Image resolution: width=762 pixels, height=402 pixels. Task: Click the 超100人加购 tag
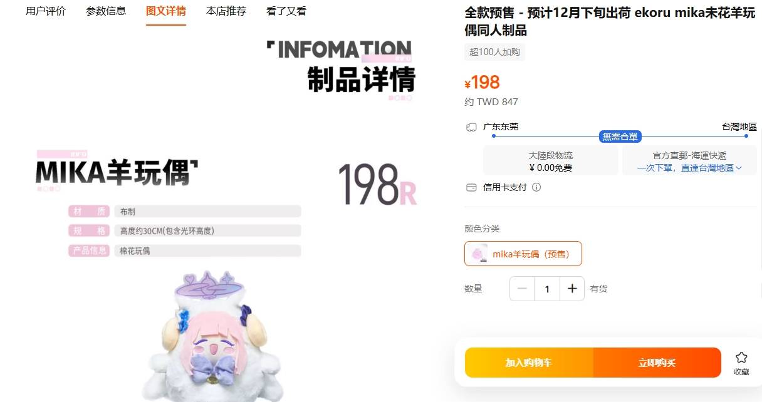[494, 52]
